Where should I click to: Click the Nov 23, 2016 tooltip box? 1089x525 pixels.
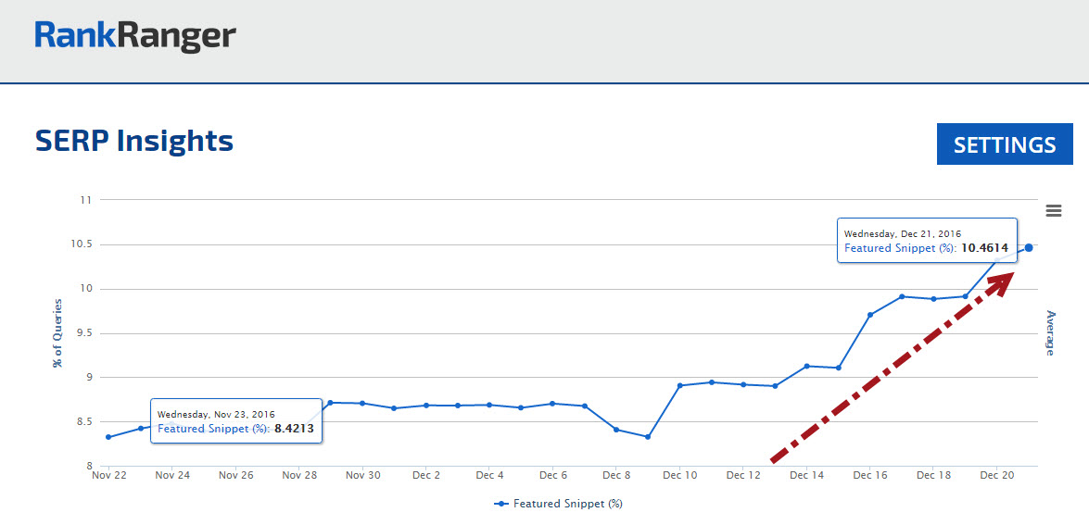click(236, 422)
